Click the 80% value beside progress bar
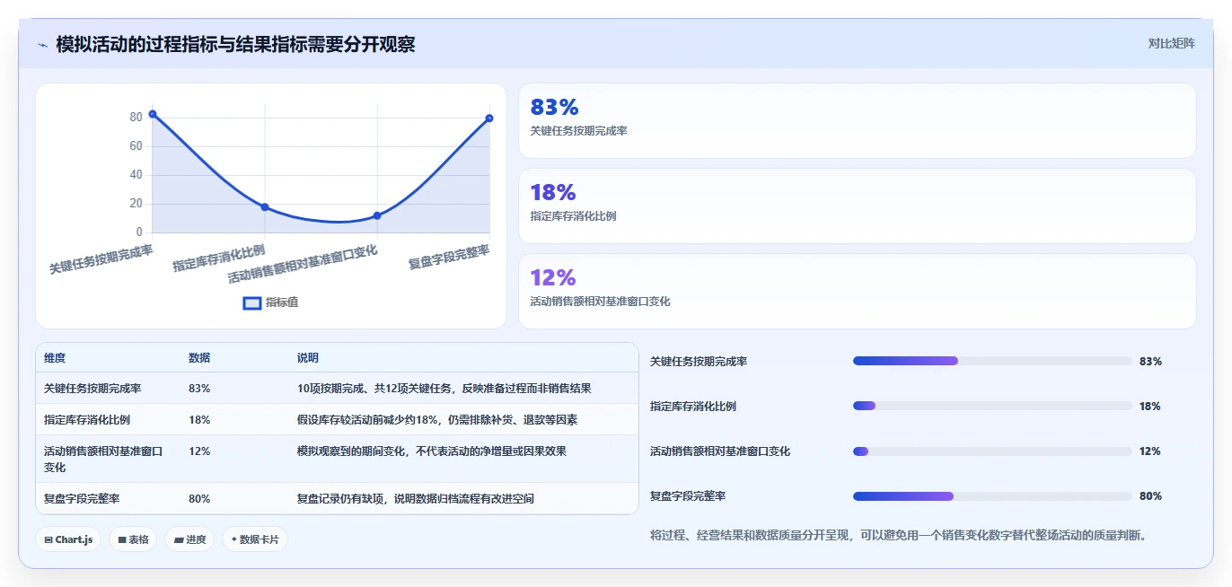 coord(1150,495)
